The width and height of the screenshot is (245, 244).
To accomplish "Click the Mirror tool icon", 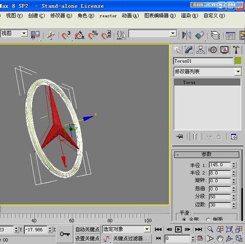I will [x=187, y=35].
